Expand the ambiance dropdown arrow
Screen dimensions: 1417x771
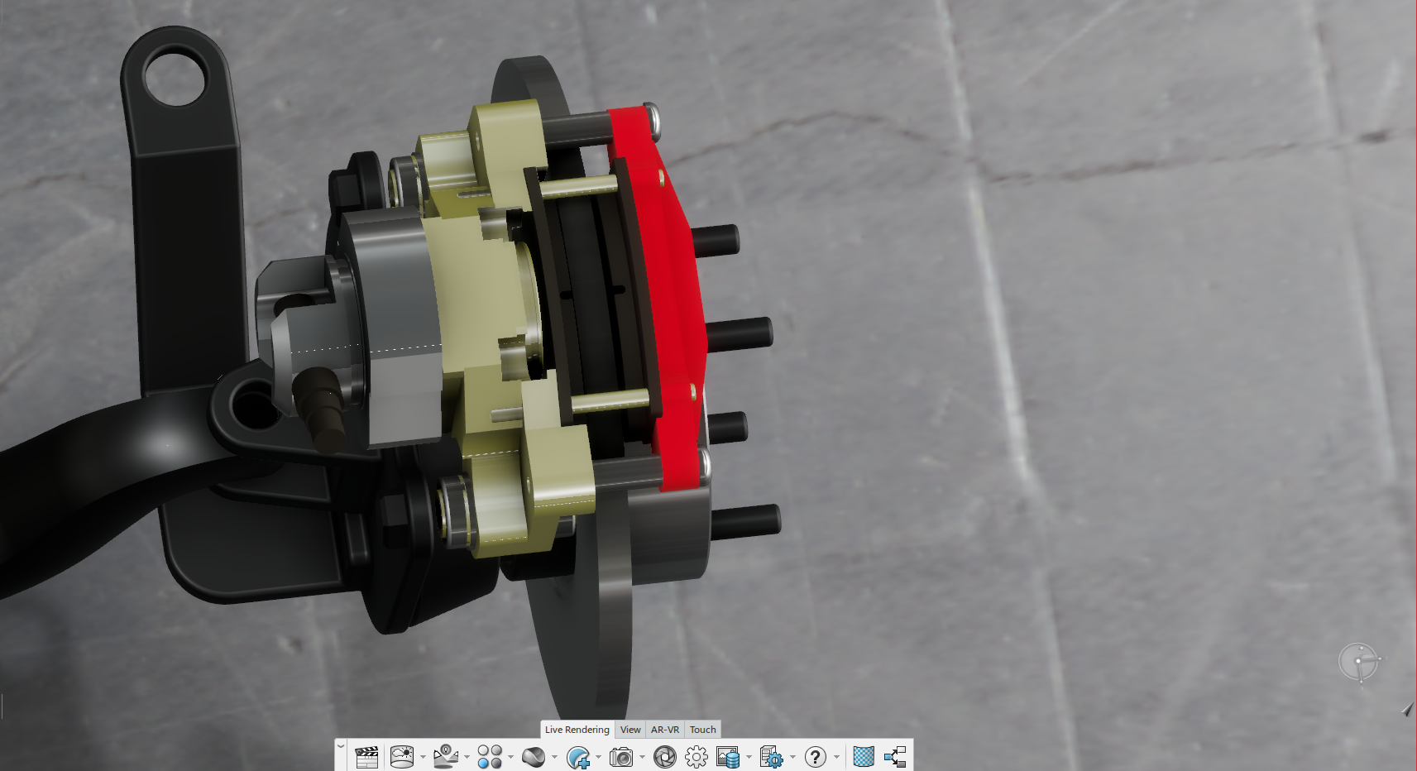423,757
